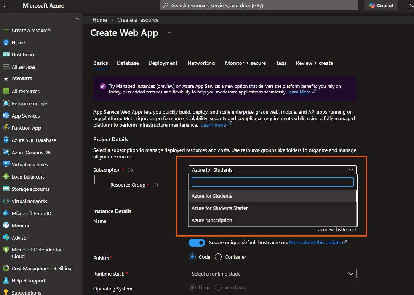This screenshot has width=414, height=295.
Task: Click the Create a resource breadcrumb link
Action: point(138,20)
